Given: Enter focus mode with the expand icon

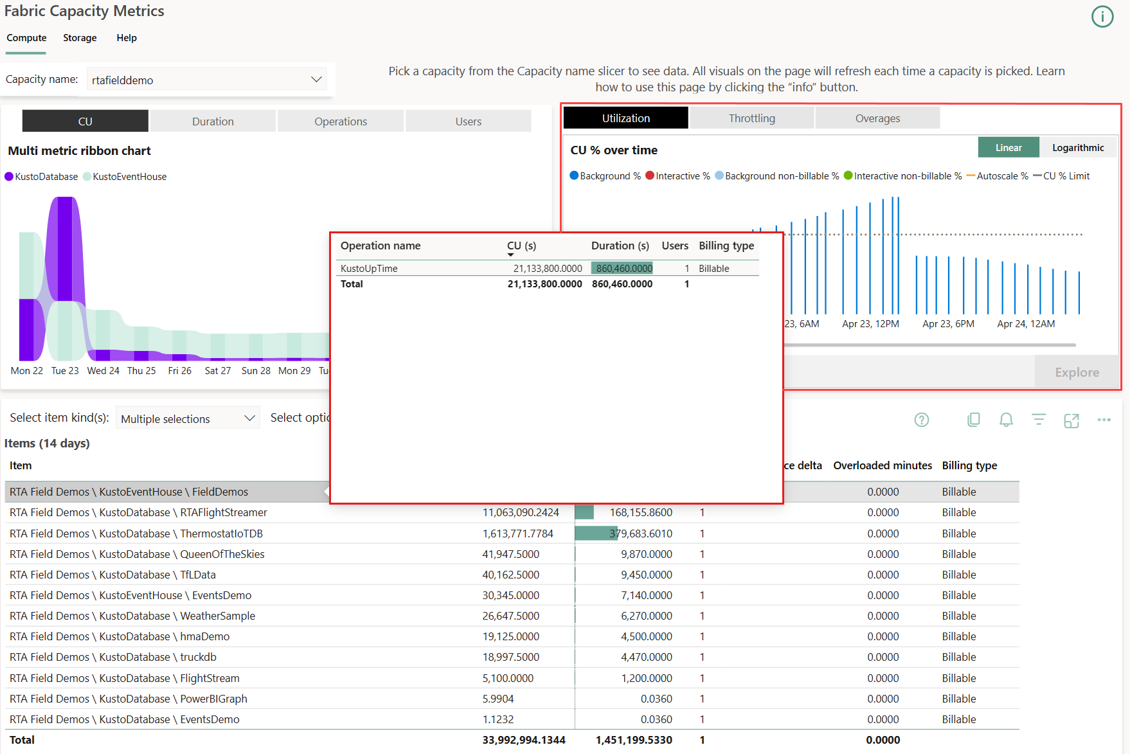Looking at the screenshot, I should pos(1072,420).
